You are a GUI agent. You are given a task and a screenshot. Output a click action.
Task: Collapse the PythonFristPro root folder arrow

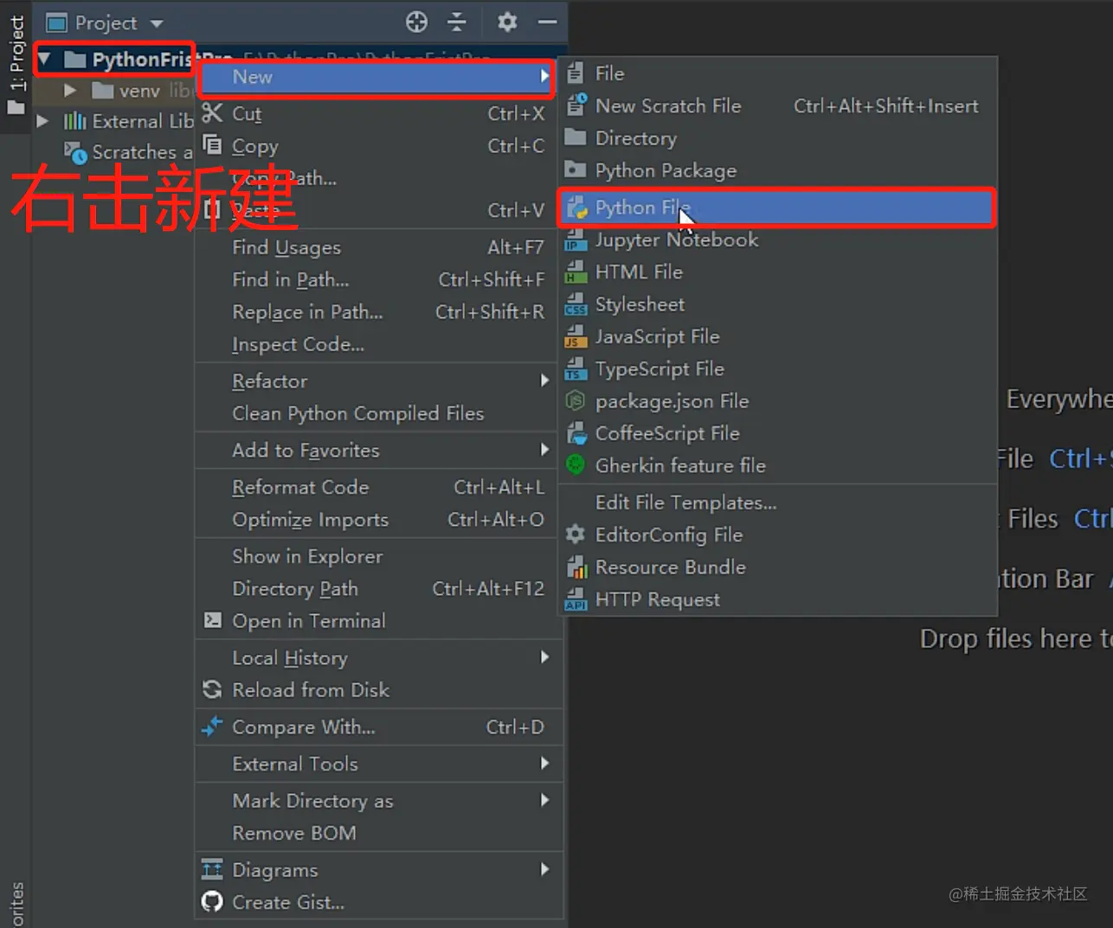point(45,59)
